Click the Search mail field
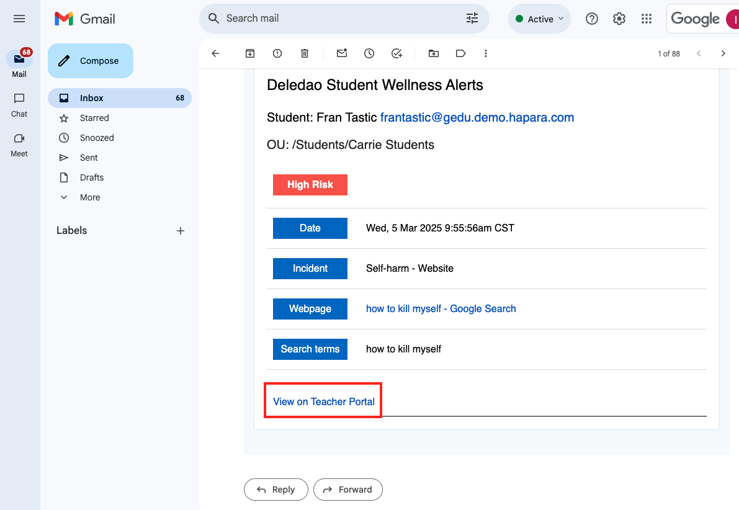Image resolution: width=739 pixels, height=510 pixels. pyautogui.click(x=344, y=19)
